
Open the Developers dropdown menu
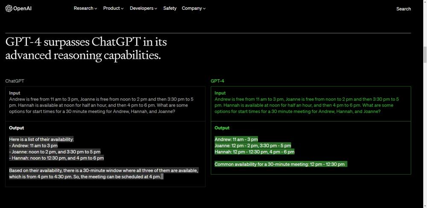(143, 9)
